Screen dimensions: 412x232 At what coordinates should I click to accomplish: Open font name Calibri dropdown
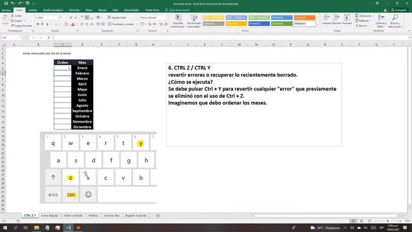57,17
